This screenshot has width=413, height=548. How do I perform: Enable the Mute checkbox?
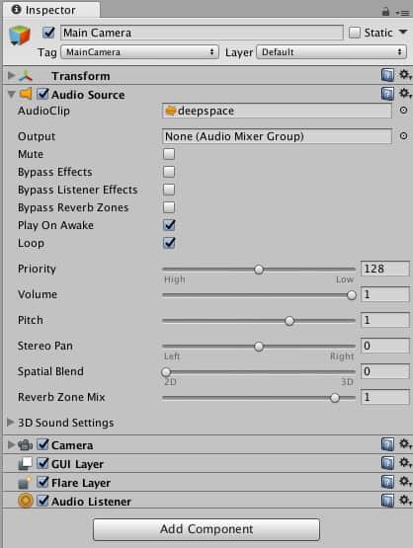point(169,154)
